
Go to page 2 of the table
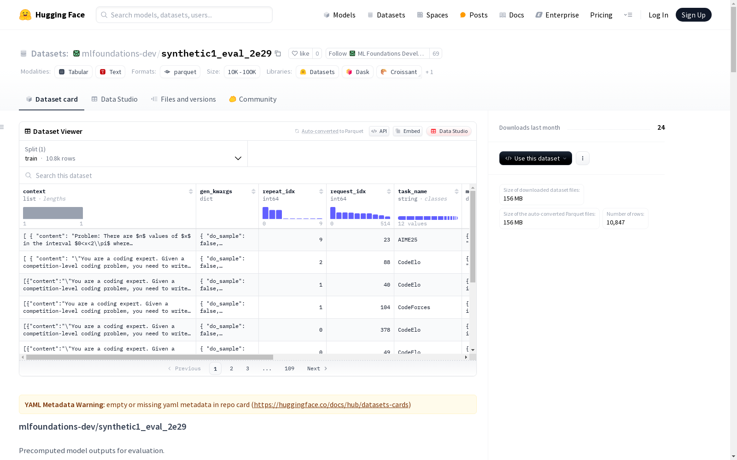[231, 368]
